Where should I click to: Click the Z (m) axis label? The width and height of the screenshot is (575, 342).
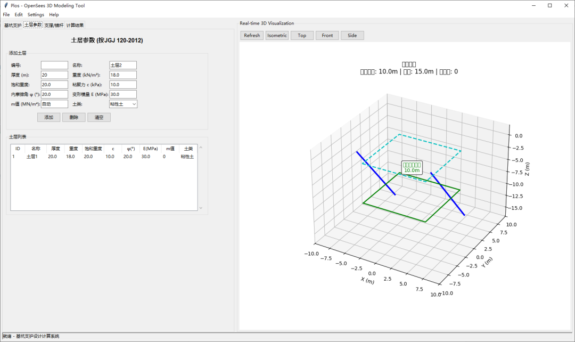527,169
